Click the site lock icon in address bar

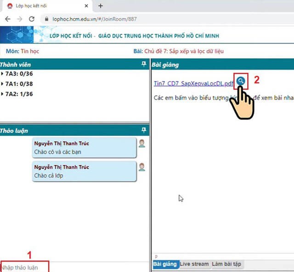click(x=45, y=19)
